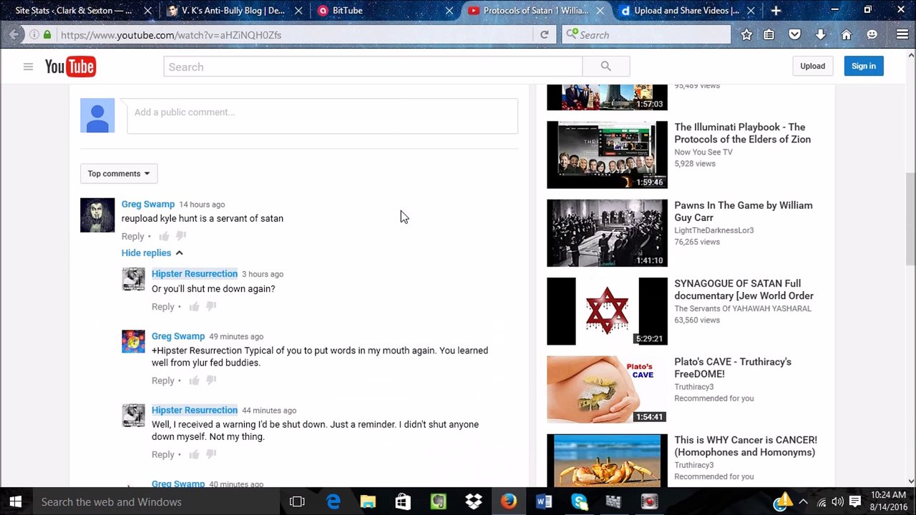Reload the page with the refresh icon
The height and width of the screenshot is (515, 916).
[x=545, y=34]
